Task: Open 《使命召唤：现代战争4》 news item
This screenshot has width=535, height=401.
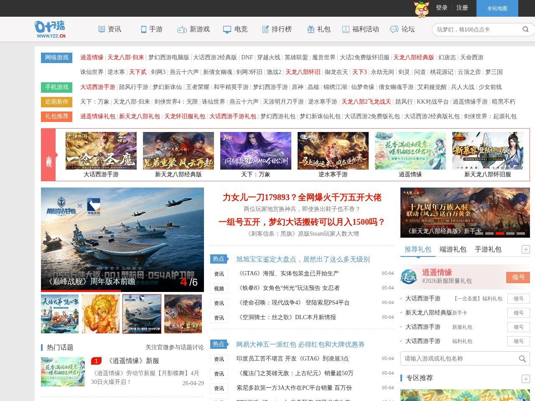Action: click(293, 303)
